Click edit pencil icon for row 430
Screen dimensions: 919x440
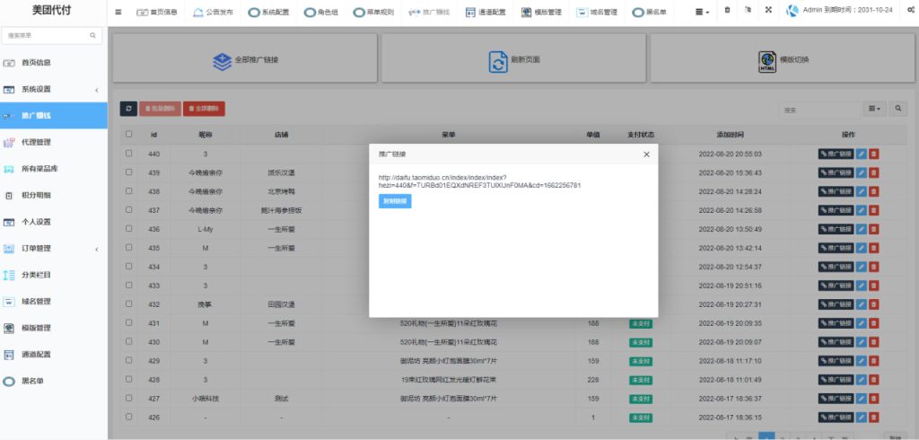point(861,342)
